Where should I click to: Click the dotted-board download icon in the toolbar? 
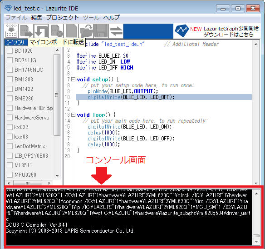click(11, 31)
